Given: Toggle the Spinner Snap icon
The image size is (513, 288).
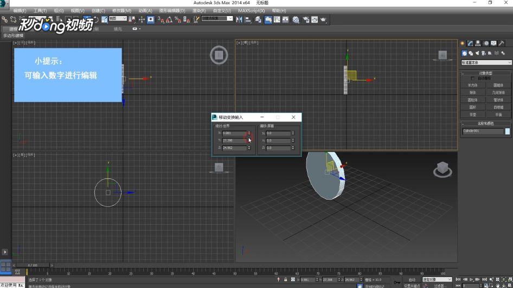Looking at the screenshot, I should click(x=187, y=20).
